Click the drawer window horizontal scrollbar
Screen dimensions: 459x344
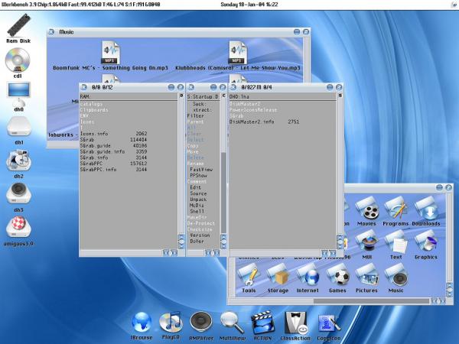tap(371, 300)
